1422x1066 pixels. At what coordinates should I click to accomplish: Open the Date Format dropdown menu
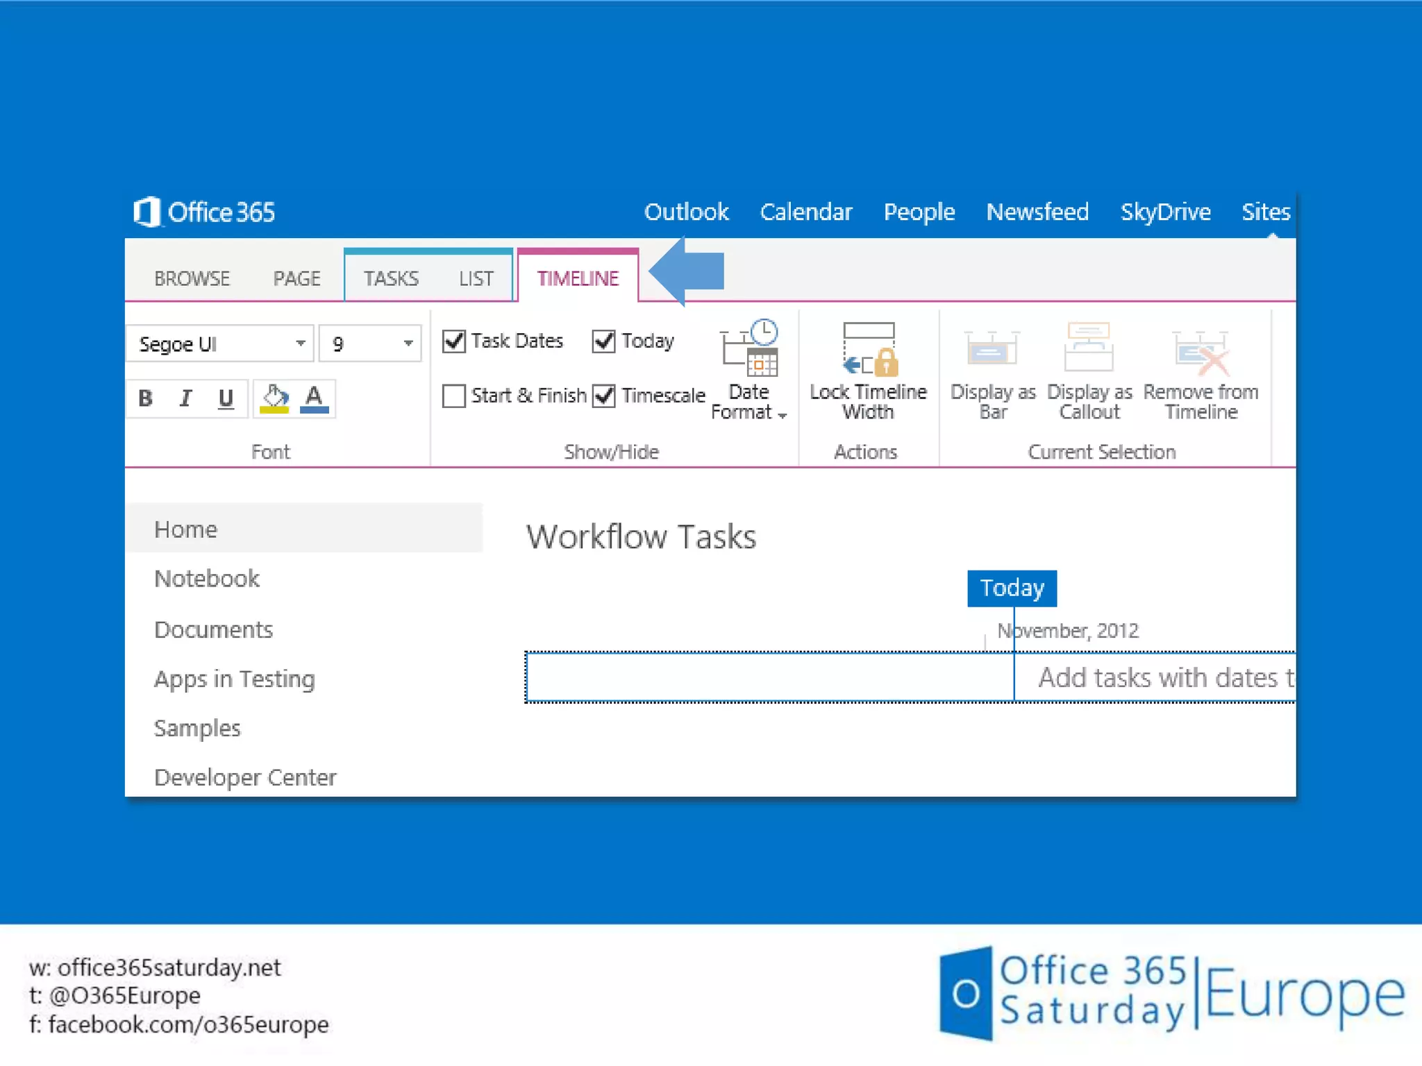pos(749,403)
